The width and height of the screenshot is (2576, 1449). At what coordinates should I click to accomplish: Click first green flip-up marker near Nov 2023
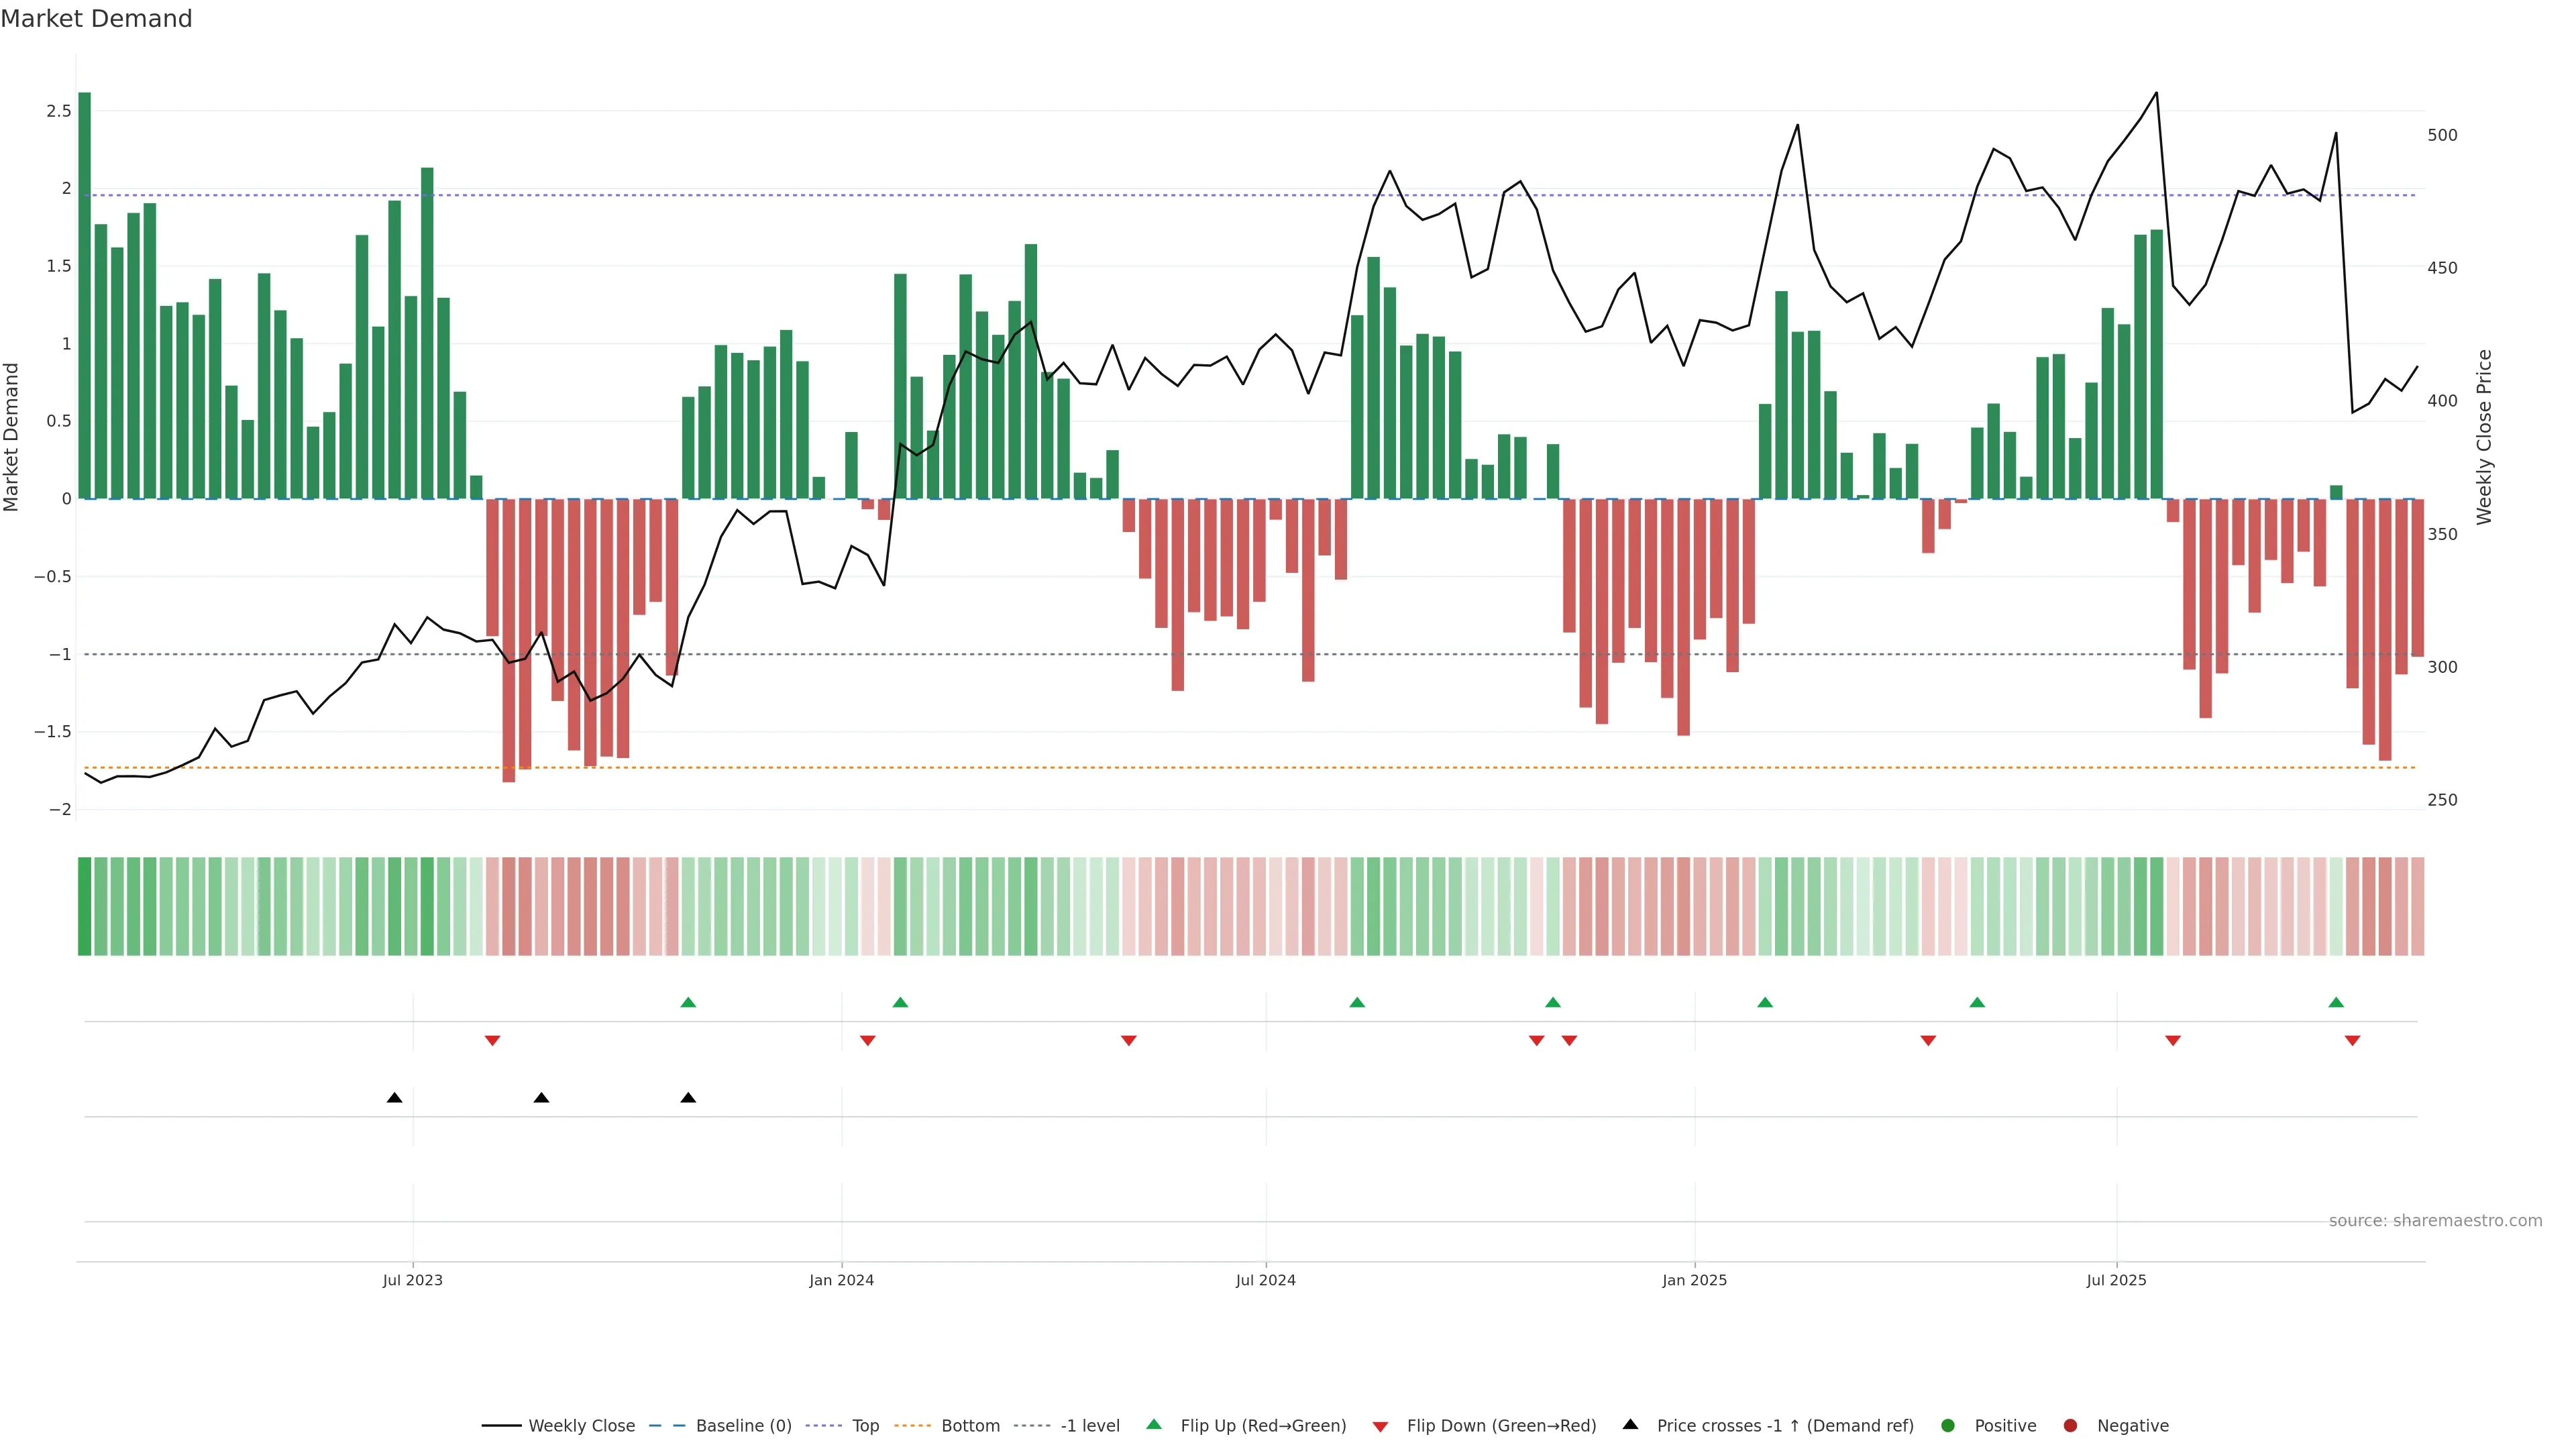pos(688,1002)
